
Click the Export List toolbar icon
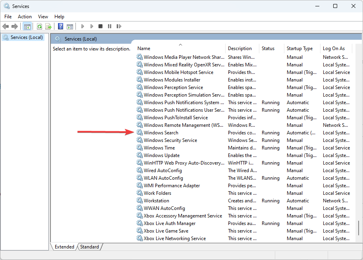click(48, 26)
